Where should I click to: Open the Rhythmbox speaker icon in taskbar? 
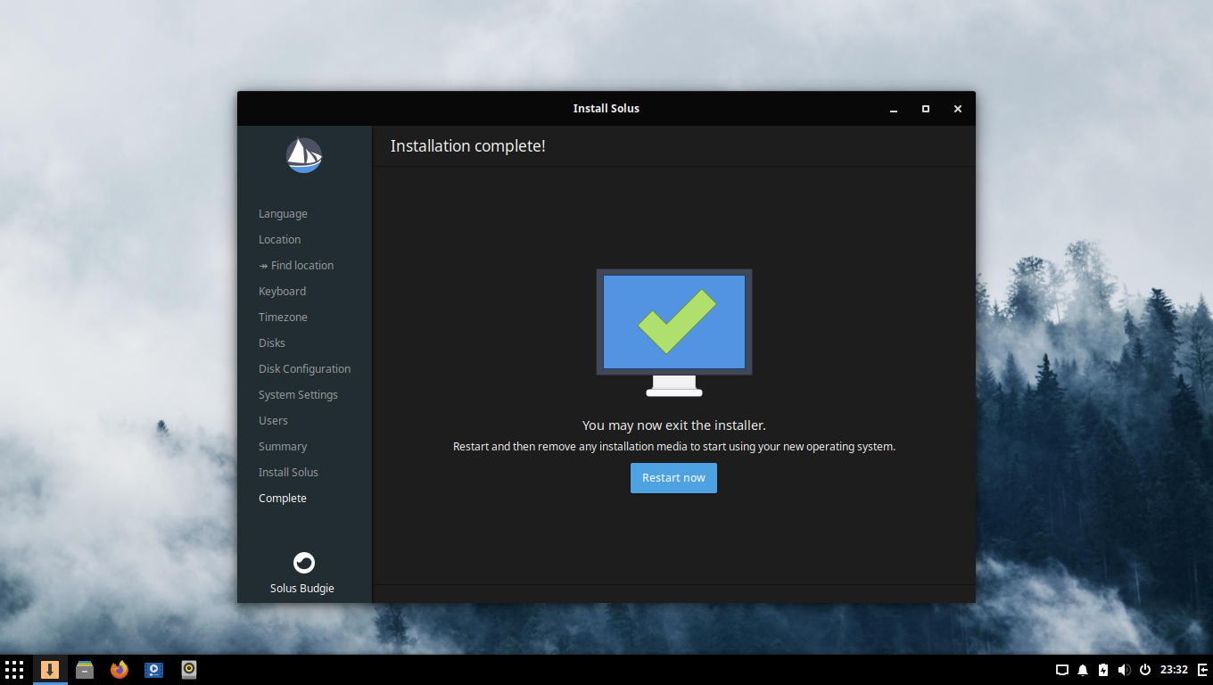189,670
